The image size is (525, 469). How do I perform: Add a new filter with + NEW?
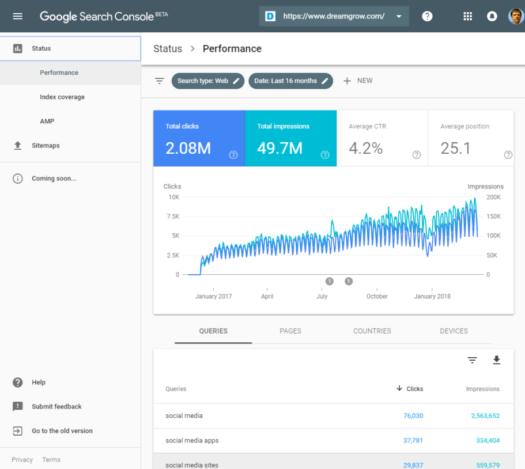pos(358,81)
